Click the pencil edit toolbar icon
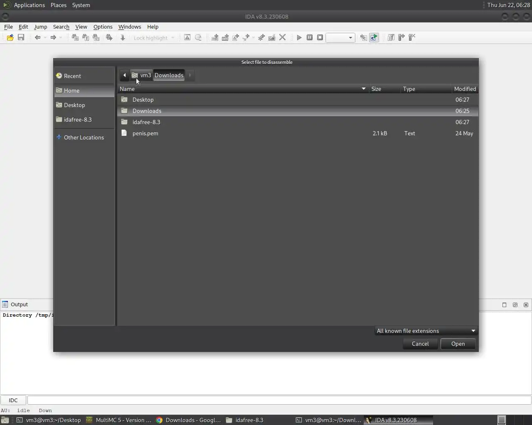Image resolution: width=532 pixels, height=425 pixels. coord(272,37)
